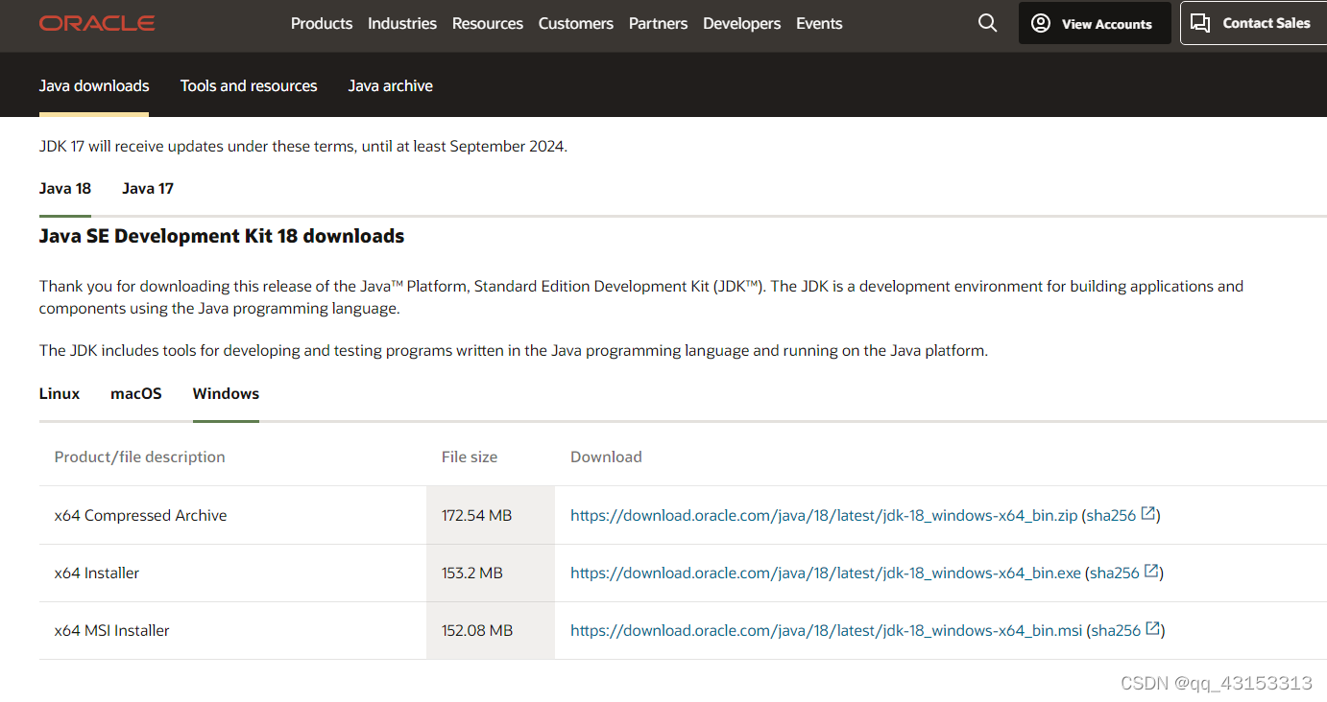The width and height of the screenshot is (1327, 702).
Task: Open the Resources menu
Action: pos(488,23)
